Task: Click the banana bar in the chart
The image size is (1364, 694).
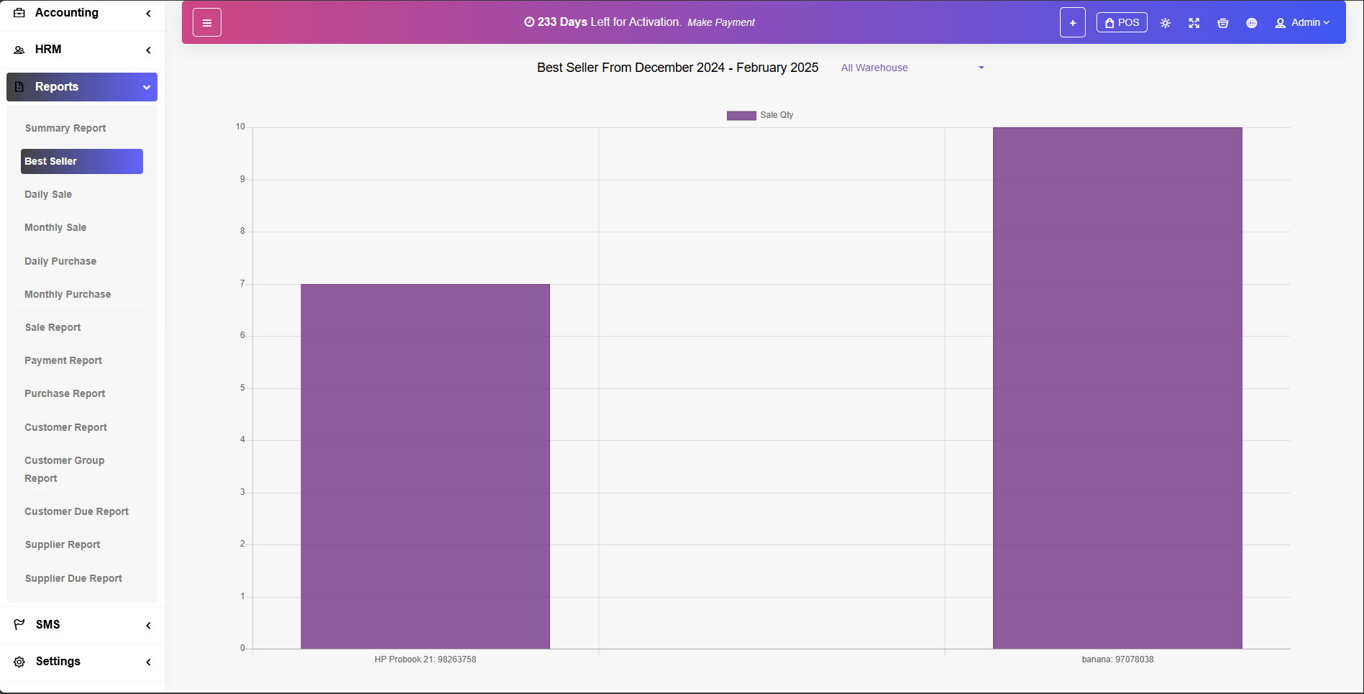Action: (1117, 388)
